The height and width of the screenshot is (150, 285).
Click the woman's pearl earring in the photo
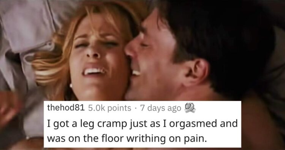pyautogui.click(x=71, y=85)
